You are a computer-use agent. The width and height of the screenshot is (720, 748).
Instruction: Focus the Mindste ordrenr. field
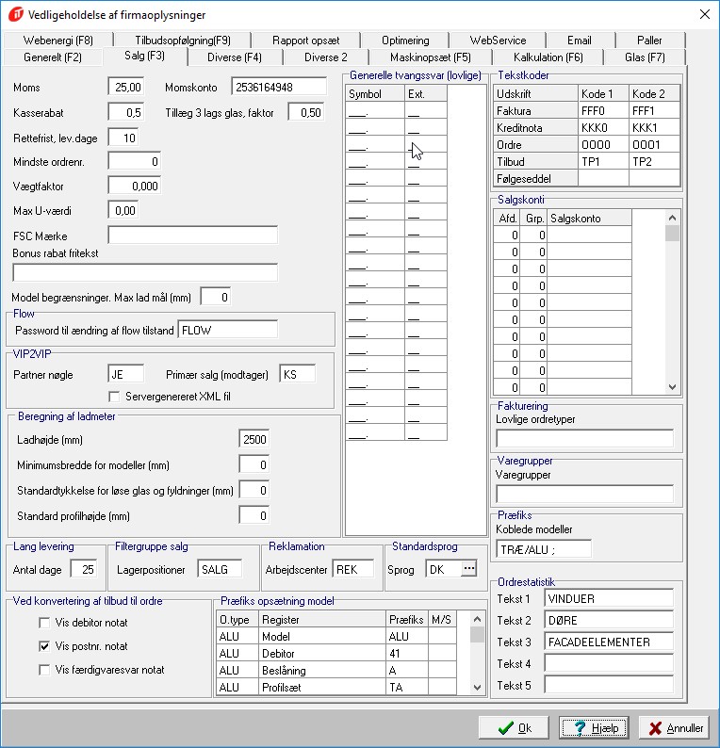click(x=135, y=162)
